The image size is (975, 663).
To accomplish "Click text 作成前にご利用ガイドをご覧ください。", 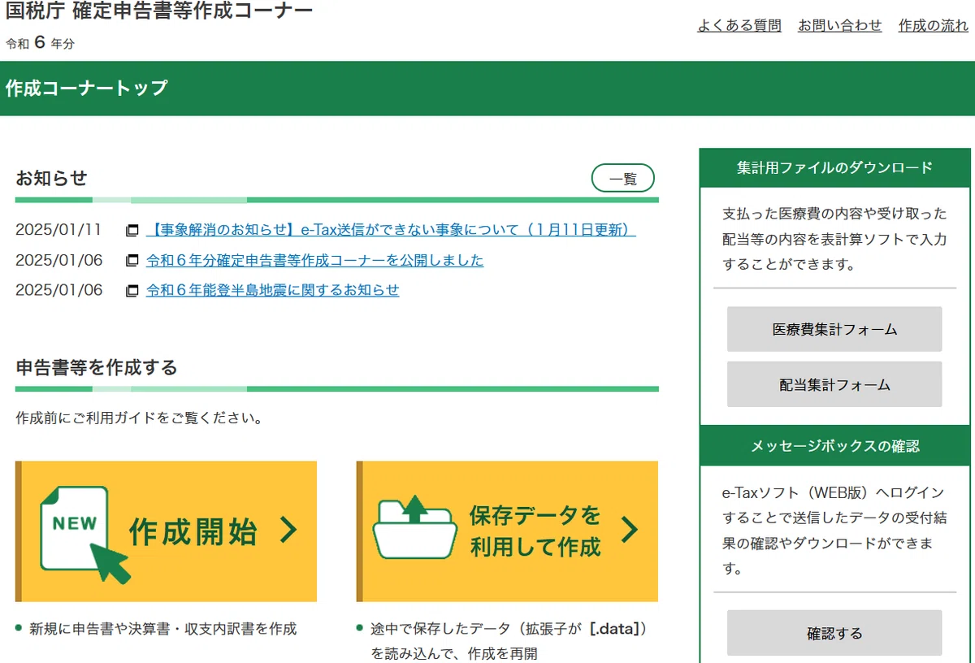I will [x=140, y=419].
